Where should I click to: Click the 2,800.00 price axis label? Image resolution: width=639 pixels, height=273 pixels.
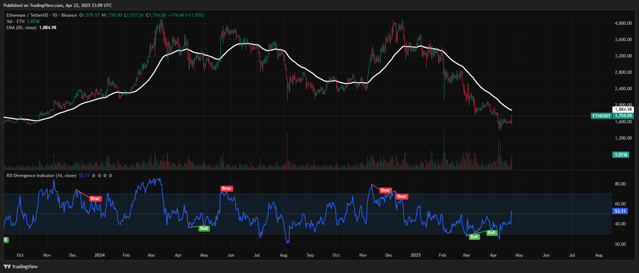coord(623,72)
